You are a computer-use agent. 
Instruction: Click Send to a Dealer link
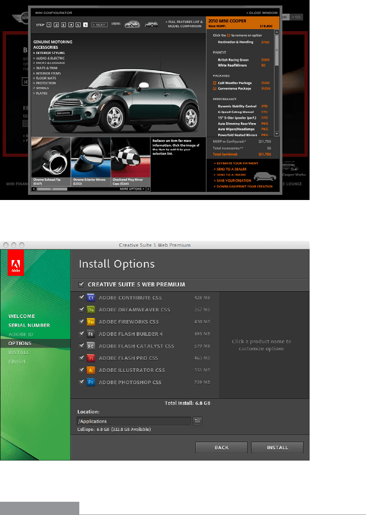pos(230,169)
